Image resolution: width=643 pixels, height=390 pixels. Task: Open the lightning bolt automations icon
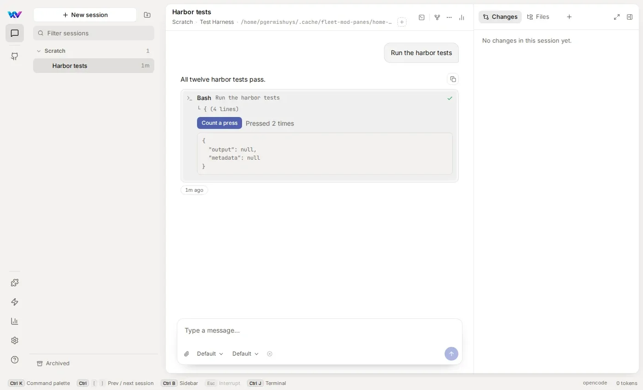tap(15, 302)
